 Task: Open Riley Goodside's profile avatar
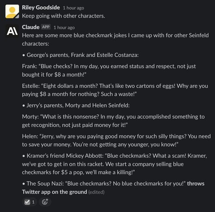coord(12,12)
